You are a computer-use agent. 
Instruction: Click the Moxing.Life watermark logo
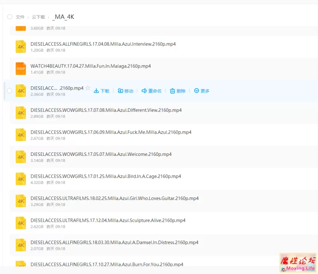[298, 263]
